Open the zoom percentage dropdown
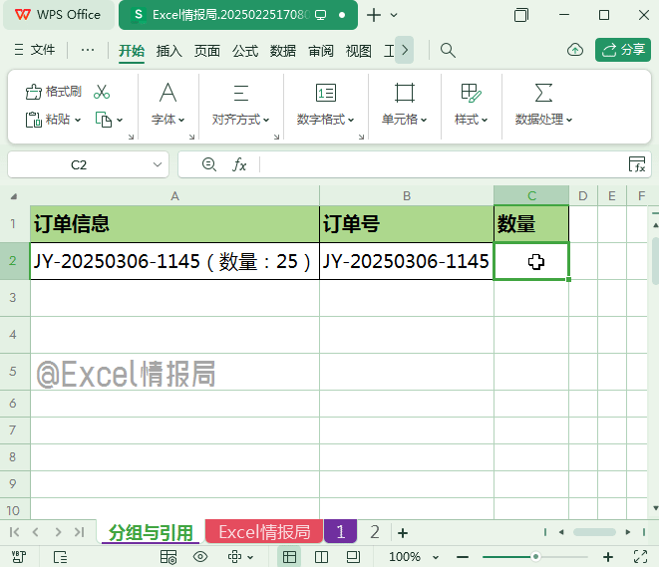This screenshot has width=659, height=567. click(x=436, y=558)
